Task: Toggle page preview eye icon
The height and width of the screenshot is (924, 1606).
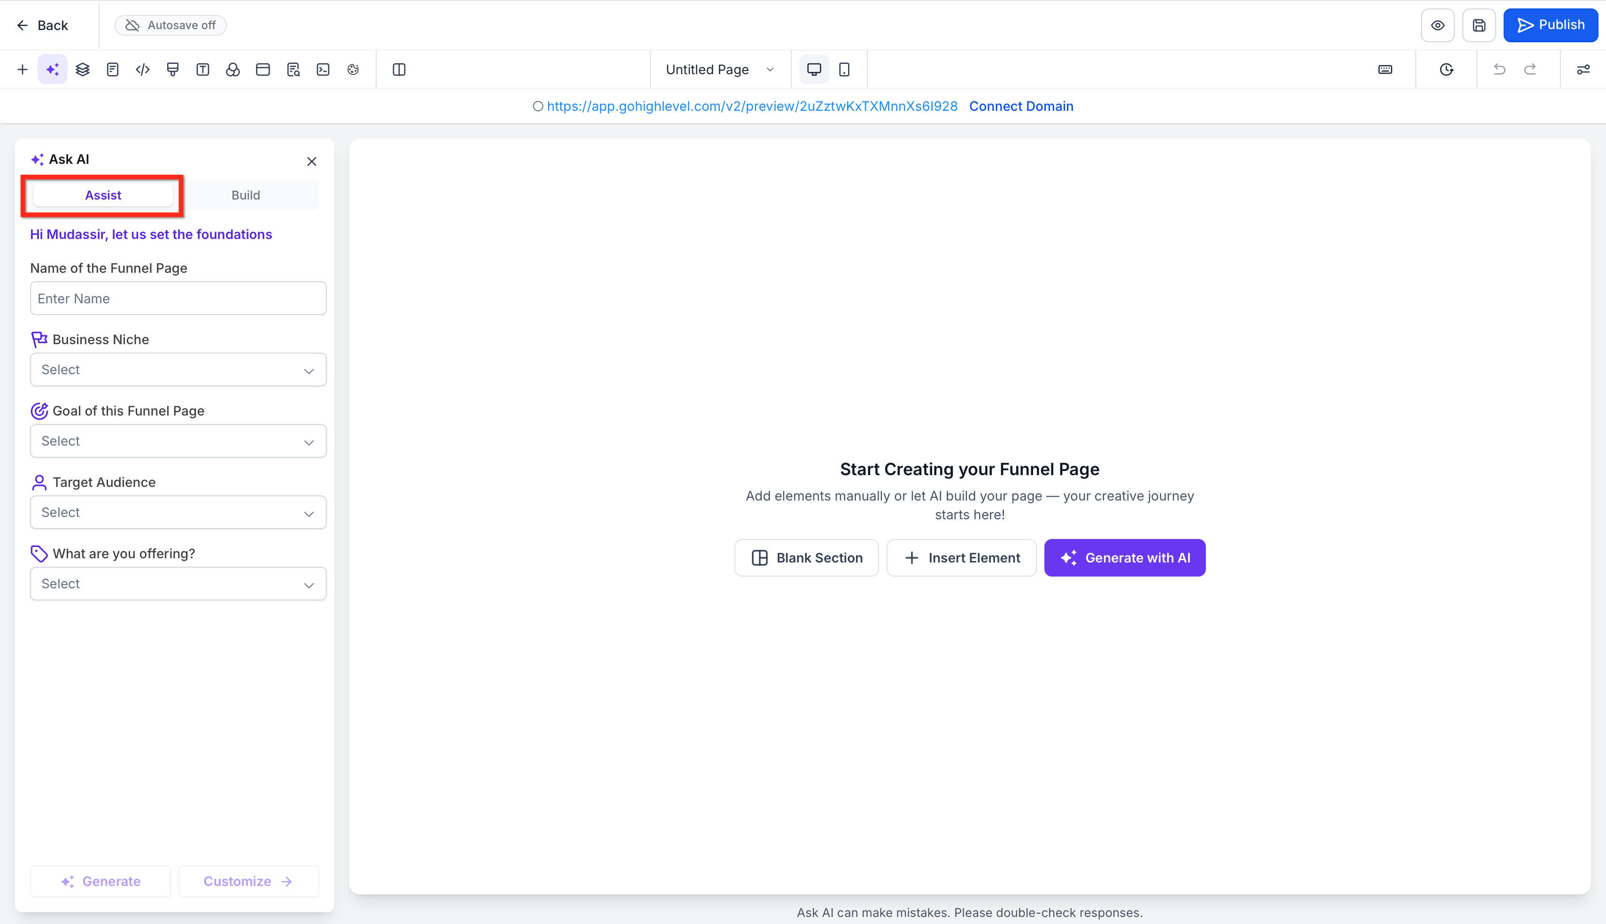Action: pos(1437,25)
